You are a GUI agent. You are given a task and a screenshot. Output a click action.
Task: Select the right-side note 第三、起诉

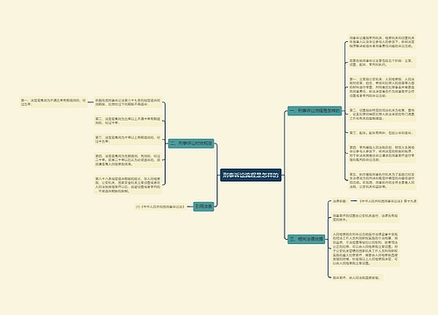(x=382, y=133)
